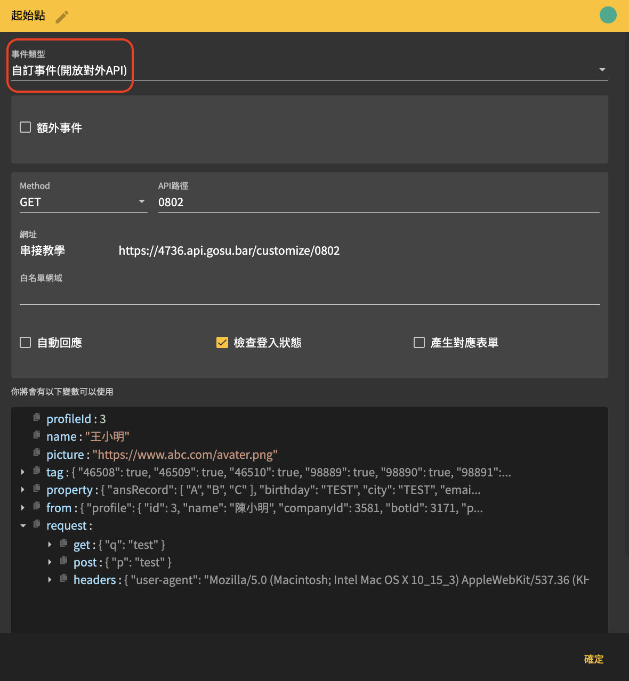Image resolution: width=629 pixels, height=681 pixels.
Task: Select the profileId key in variable tree
Action: coord(69,419)
